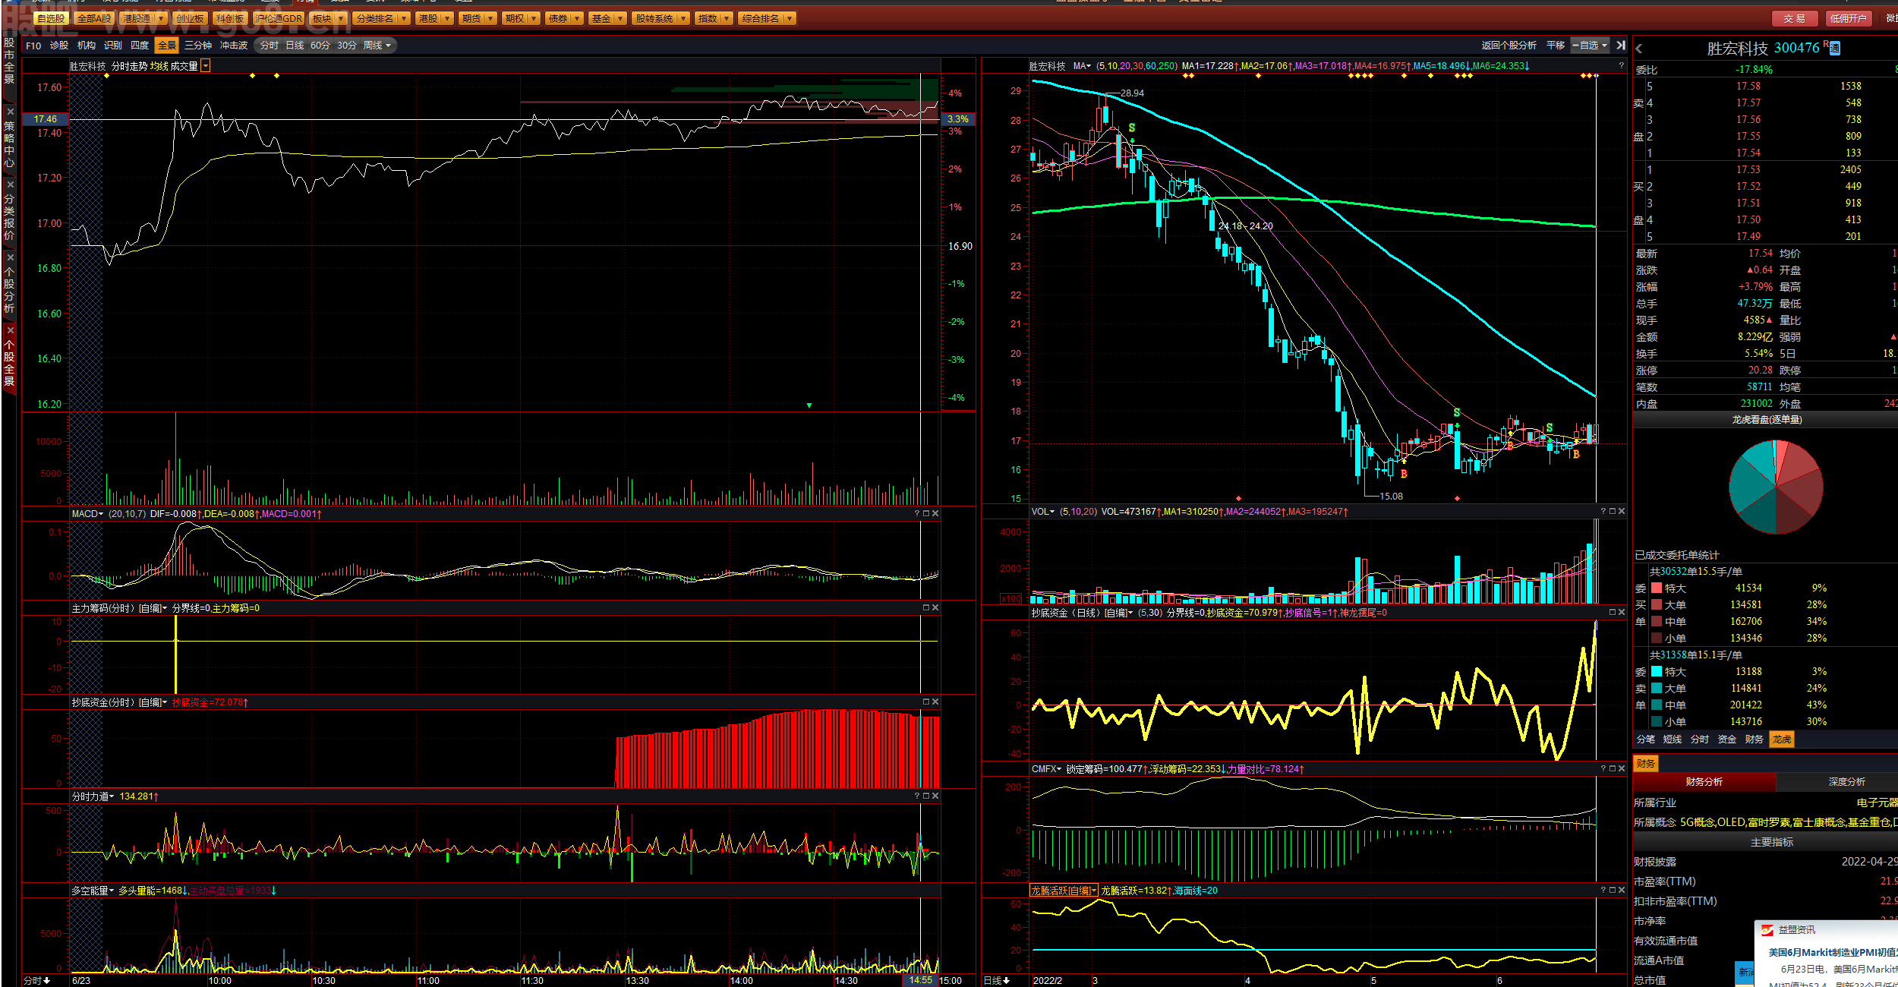
Task: Open the 分时走势 chart options dropdown box
Action: 205,66
